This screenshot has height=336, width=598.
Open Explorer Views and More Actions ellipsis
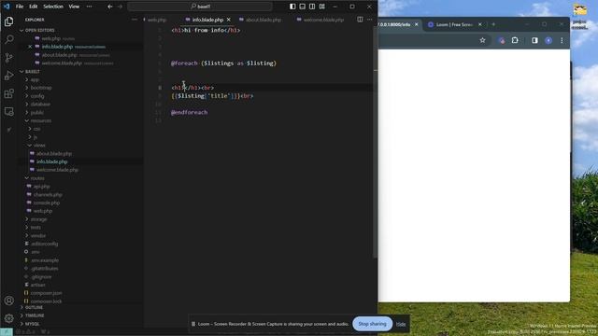click(x=135, y=20)
